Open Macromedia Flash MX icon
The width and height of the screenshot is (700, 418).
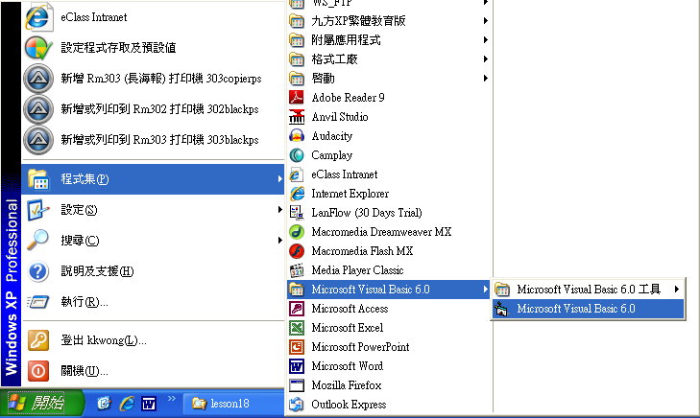(297, 251)
